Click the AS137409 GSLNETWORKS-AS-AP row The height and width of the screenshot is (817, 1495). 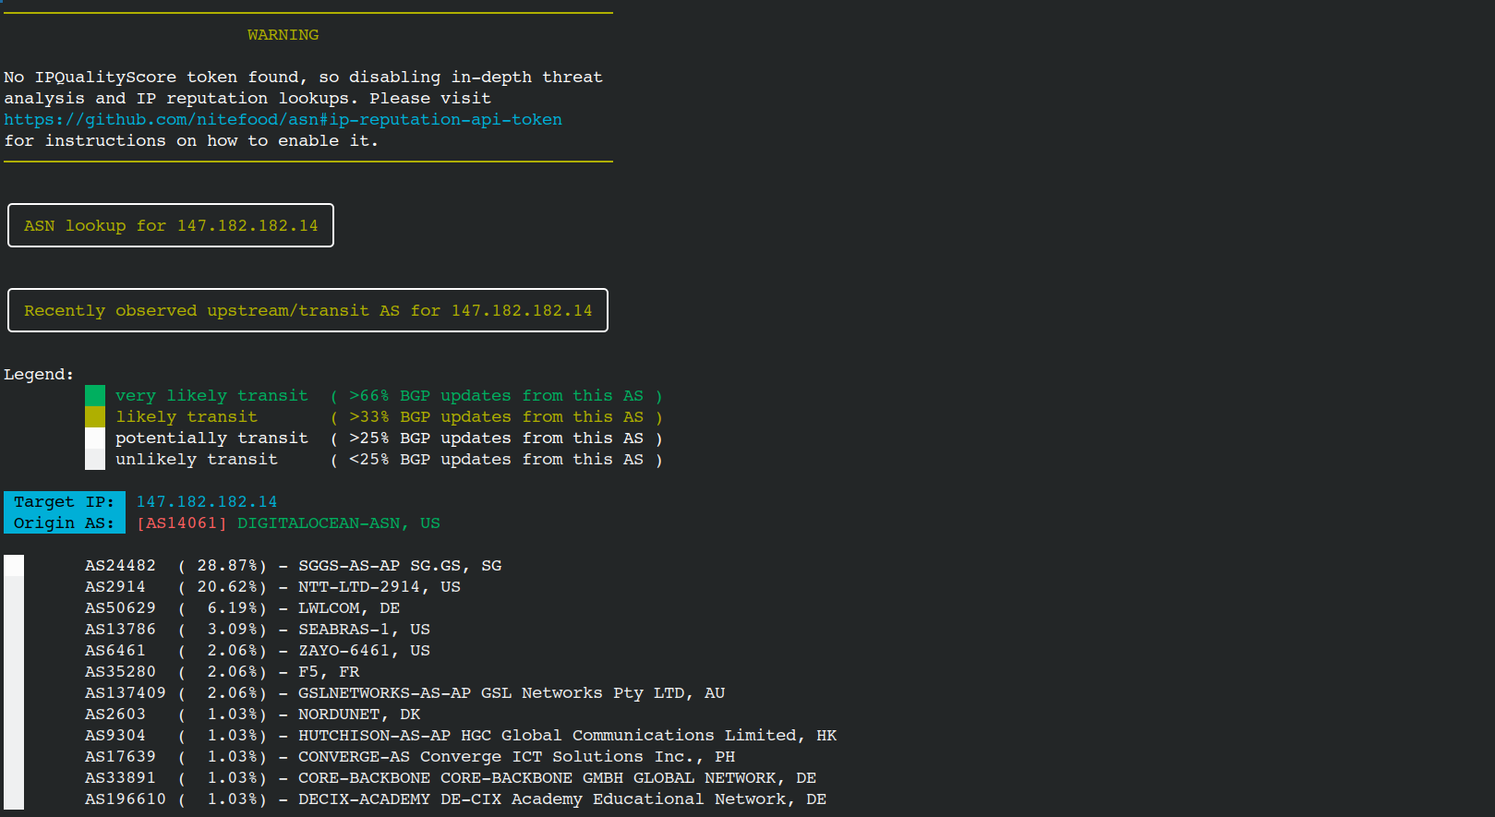point(404,693)
